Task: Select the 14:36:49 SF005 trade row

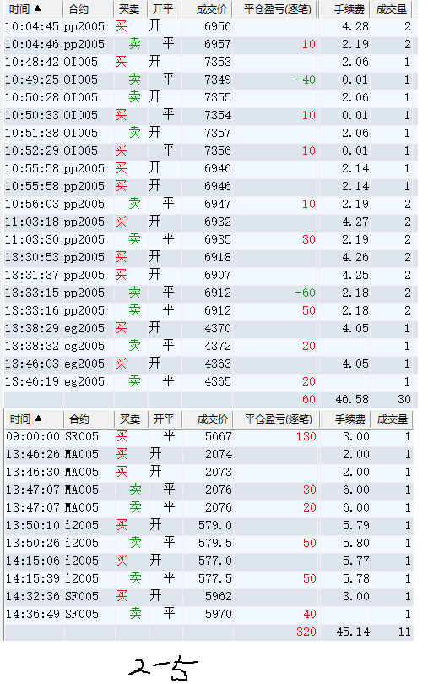Action: pos(209,614)
